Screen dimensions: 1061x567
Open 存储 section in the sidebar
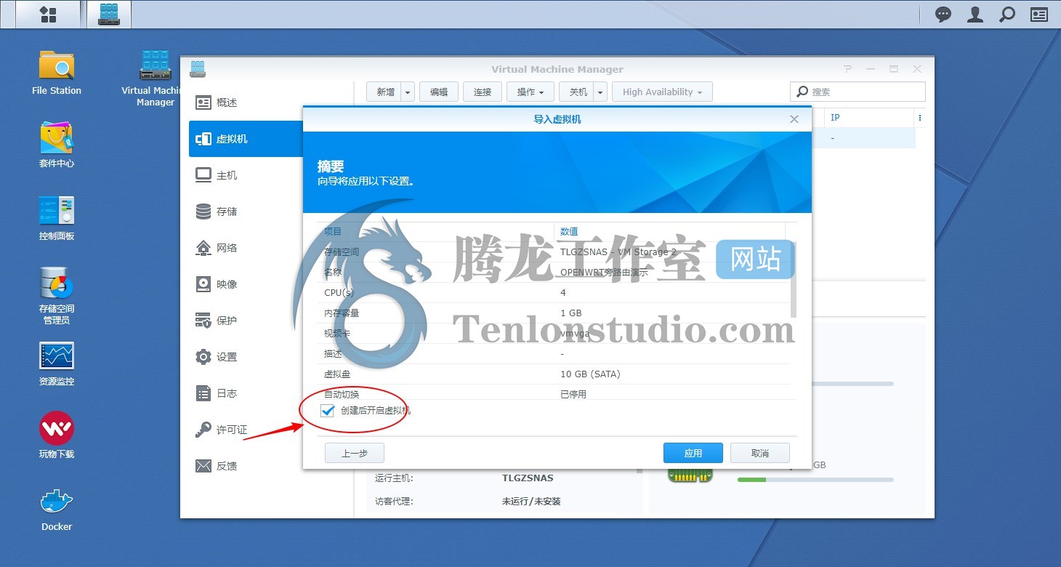point(246,212)
